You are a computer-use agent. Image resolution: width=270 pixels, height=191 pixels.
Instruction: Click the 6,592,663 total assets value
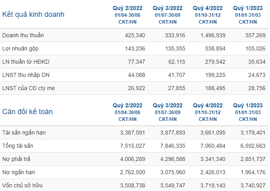pyautogui.click(x=253, y=146)
